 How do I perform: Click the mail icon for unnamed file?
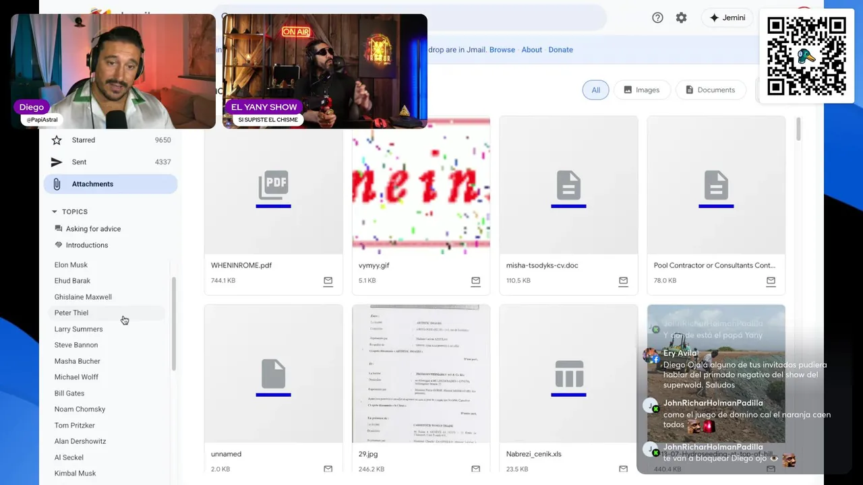coord(328,469)
